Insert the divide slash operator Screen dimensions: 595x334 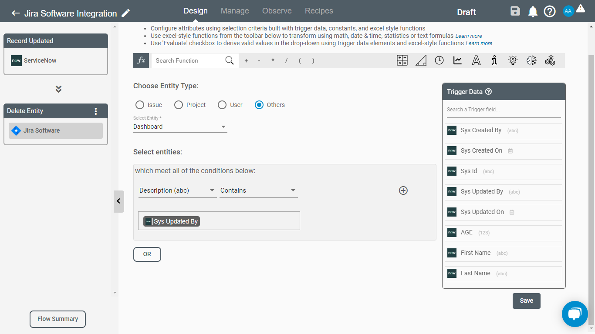coord(286,61)
